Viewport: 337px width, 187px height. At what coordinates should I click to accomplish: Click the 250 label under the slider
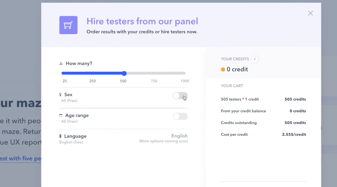coord(92,81)
